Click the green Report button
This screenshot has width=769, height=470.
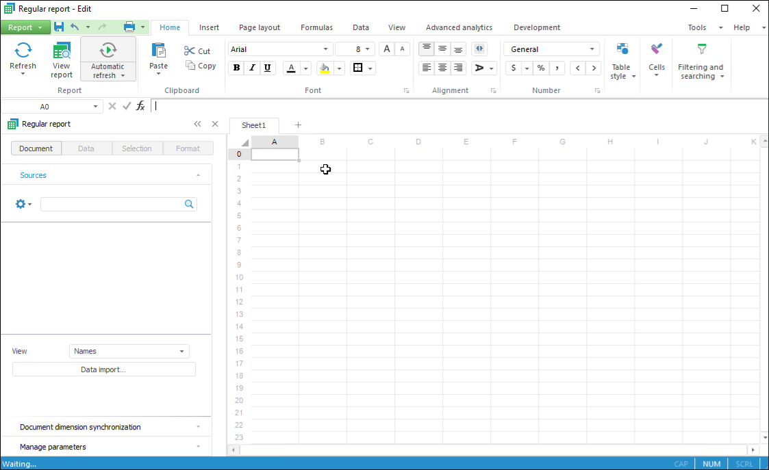click(25, 27)
